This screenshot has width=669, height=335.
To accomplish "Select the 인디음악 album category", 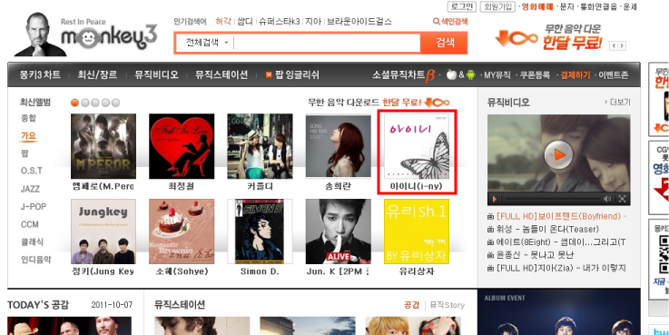I will coord(35,260).
